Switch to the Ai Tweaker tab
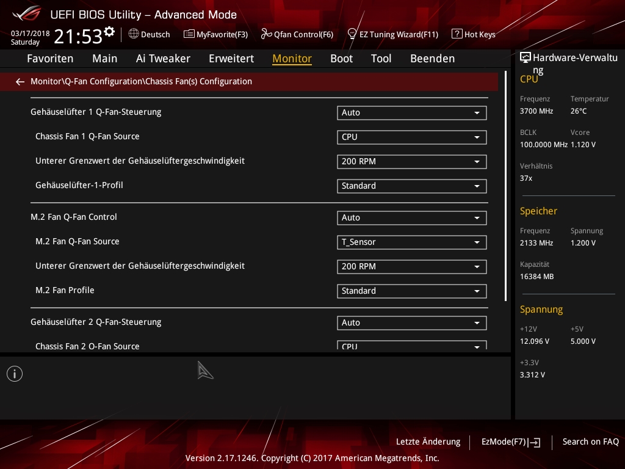The height and width of the screenshot is (469, 625). coord(163,59)
